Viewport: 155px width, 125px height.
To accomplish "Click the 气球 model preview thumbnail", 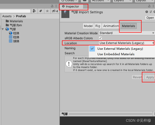I will click(x=65, y=14).
